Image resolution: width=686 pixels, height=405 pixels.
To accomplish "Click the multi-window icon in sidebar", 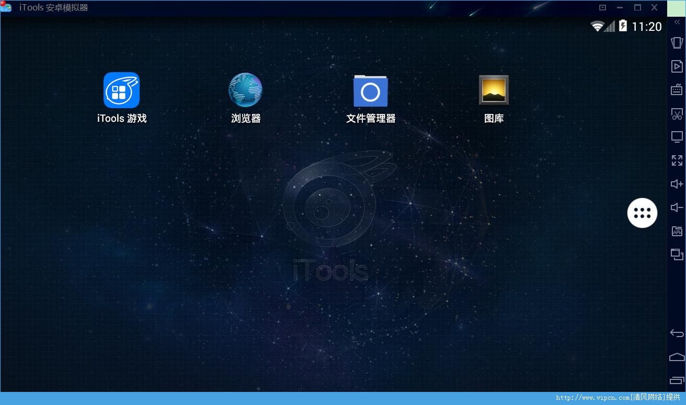I will [677, 254].
